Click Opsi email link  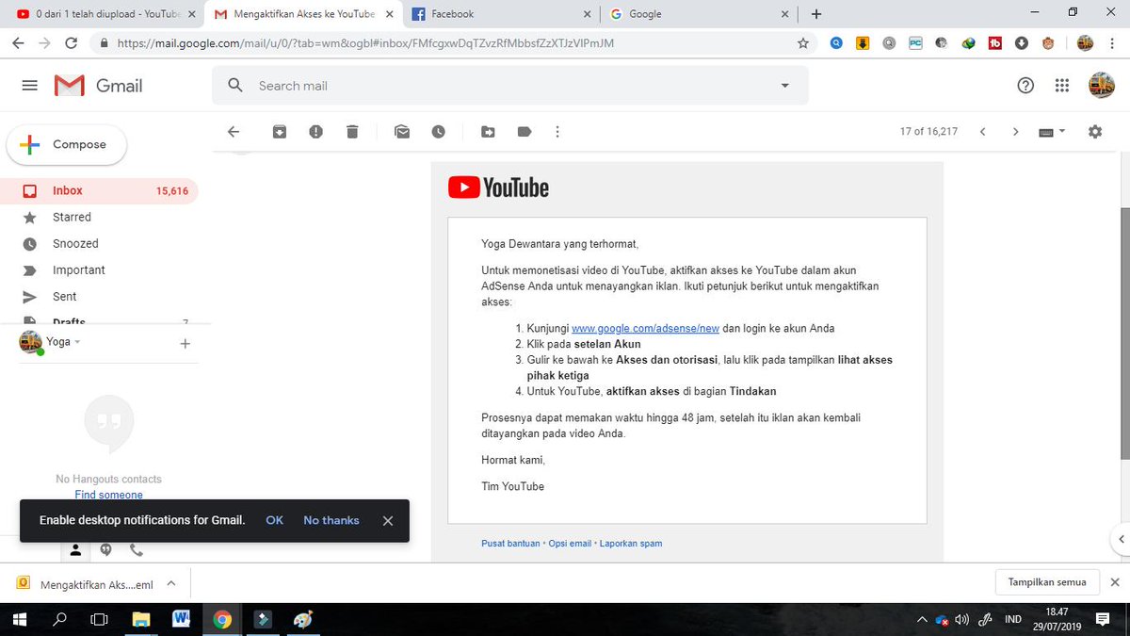pos(570,544)
